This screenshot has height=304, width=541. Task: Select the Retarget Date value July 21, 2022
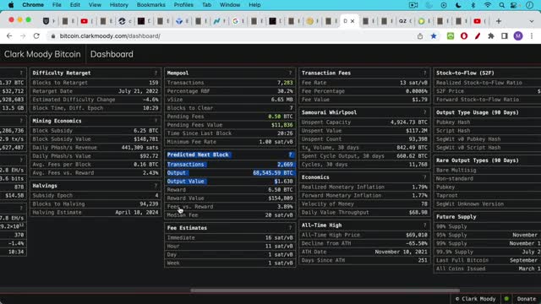tap(139, 91)
